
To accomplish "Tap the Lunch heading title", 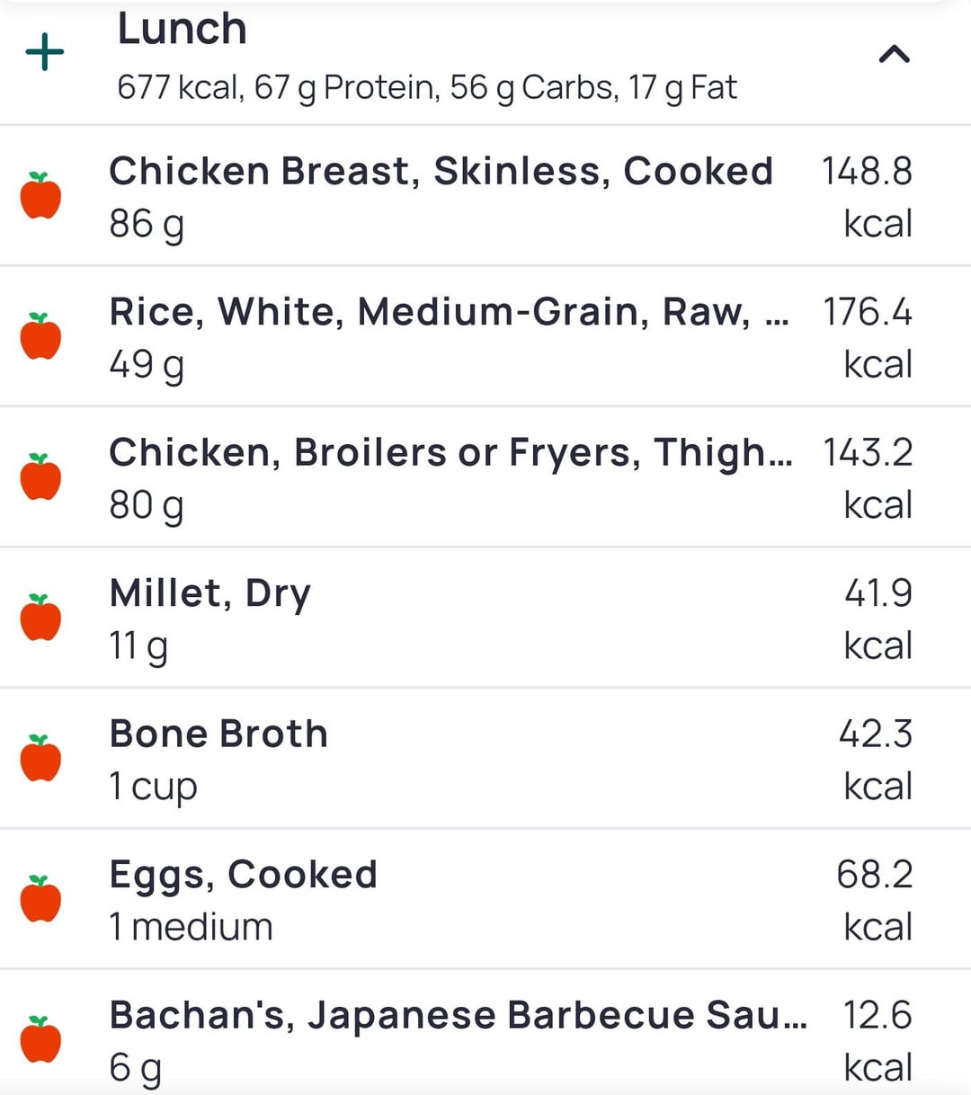I will tap(183, 29).
